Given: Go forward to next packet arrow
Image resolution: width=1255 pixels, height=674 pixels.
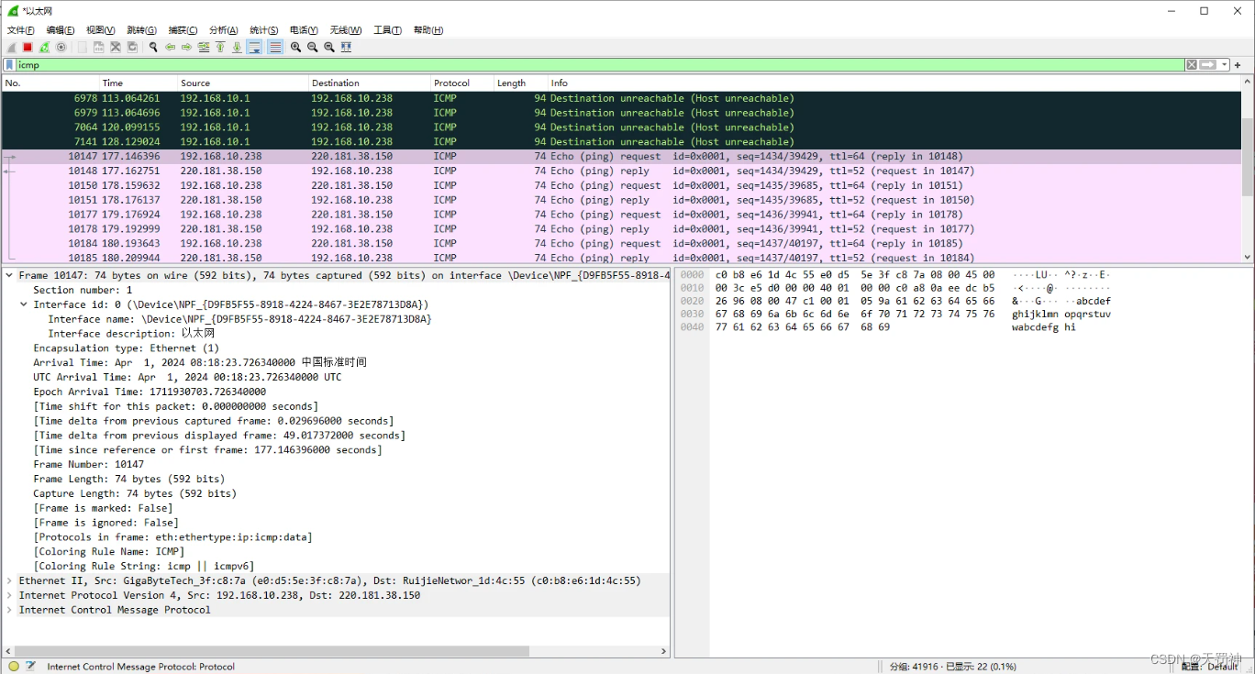Looking at the screenshot, I should click(186, 47).
